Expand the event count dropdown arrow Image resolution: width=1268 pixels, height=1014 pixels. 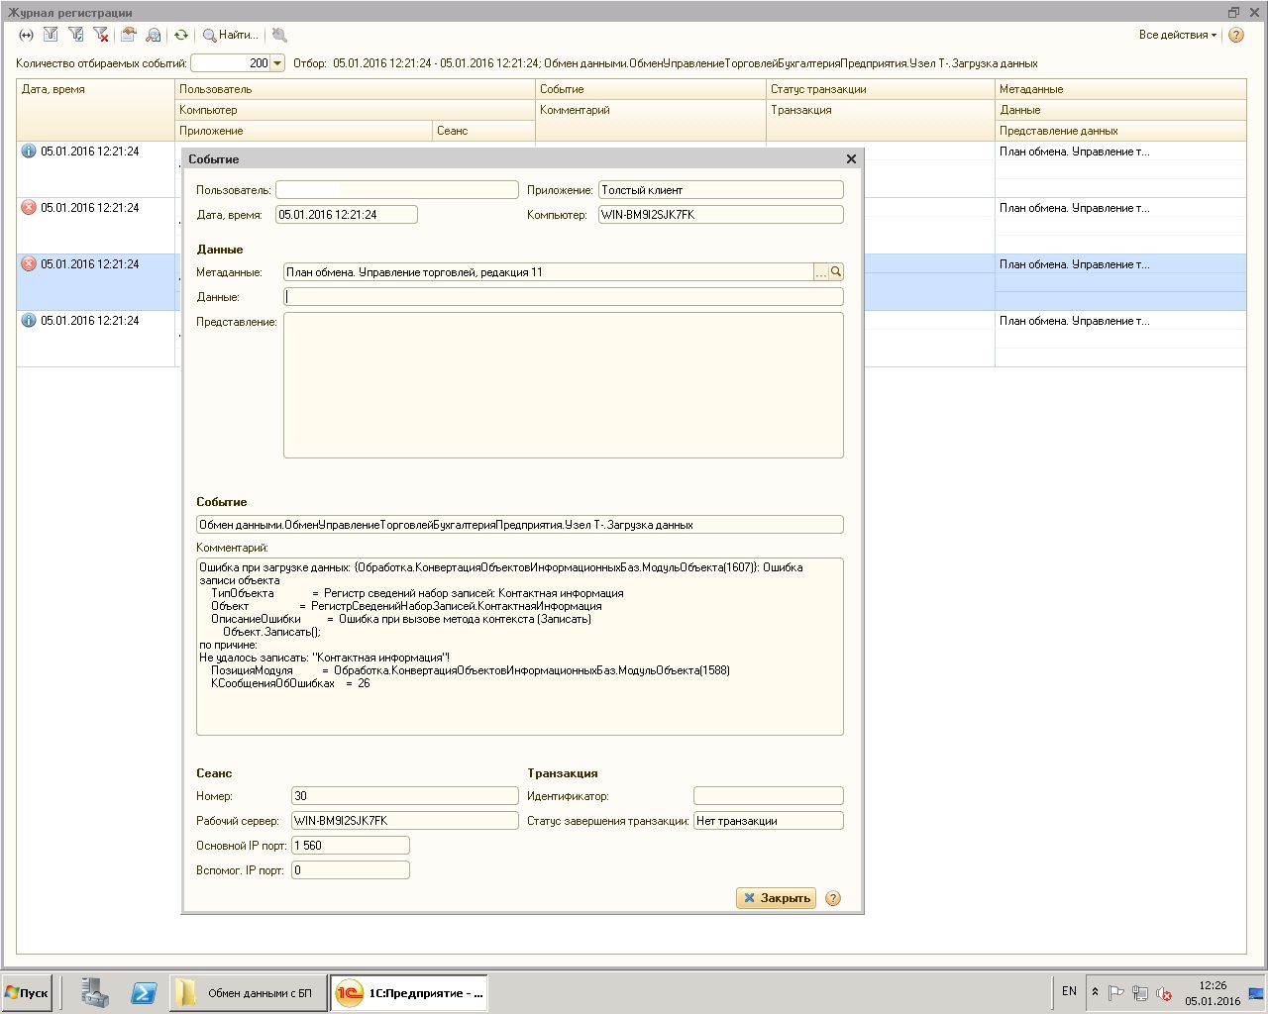tap(277, 63)
